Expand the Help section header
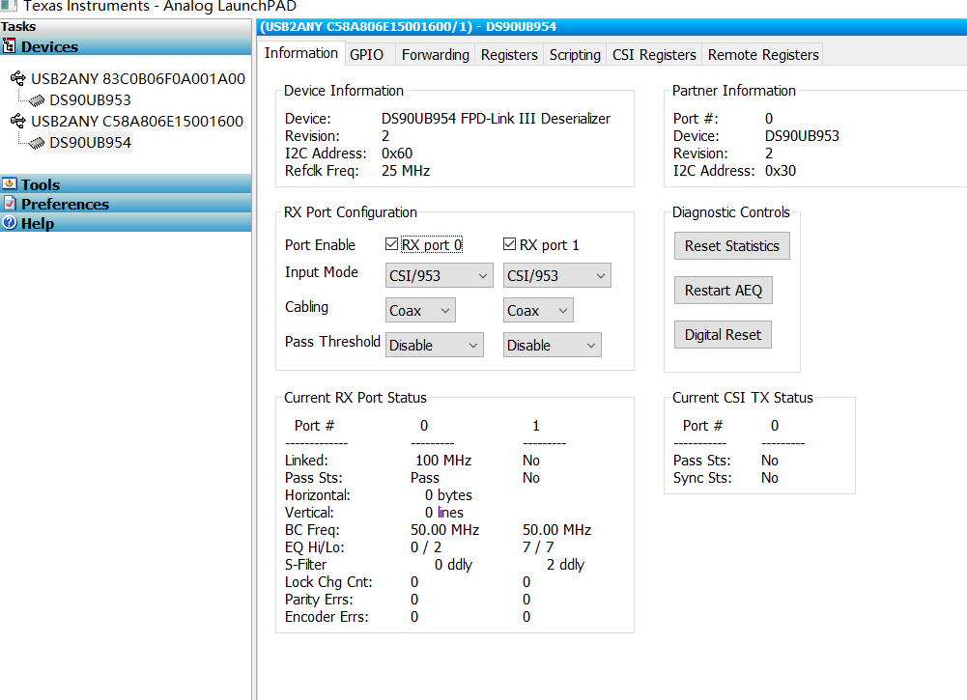 tap(126, 222)
